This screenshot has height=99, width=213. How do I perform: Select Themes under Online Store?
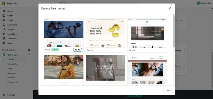[11, 59]
